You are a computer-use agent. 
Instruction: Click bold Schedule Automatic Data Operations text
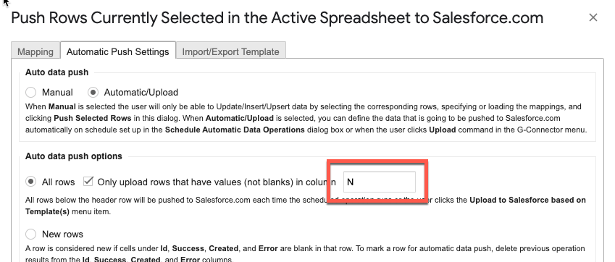tap(235, 130)
